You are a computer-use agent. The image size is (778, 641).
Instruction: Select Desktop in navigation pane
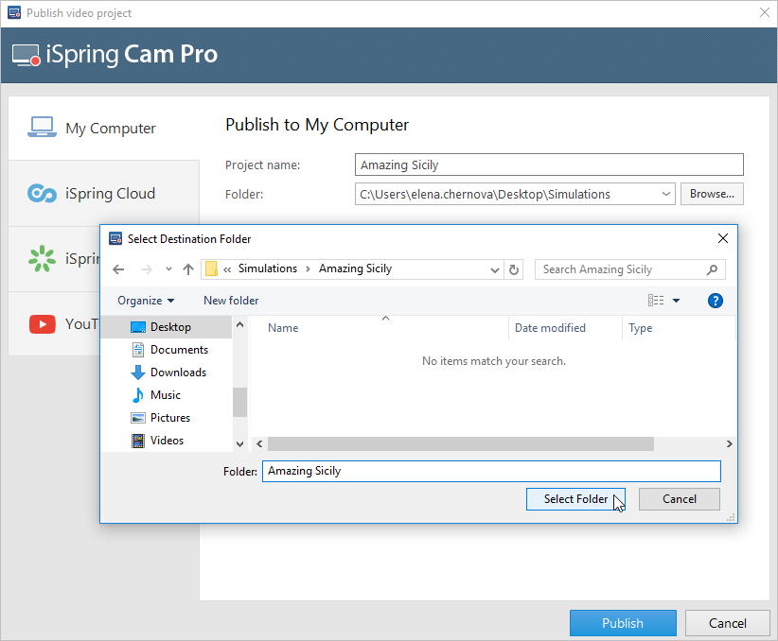point(167,327)
